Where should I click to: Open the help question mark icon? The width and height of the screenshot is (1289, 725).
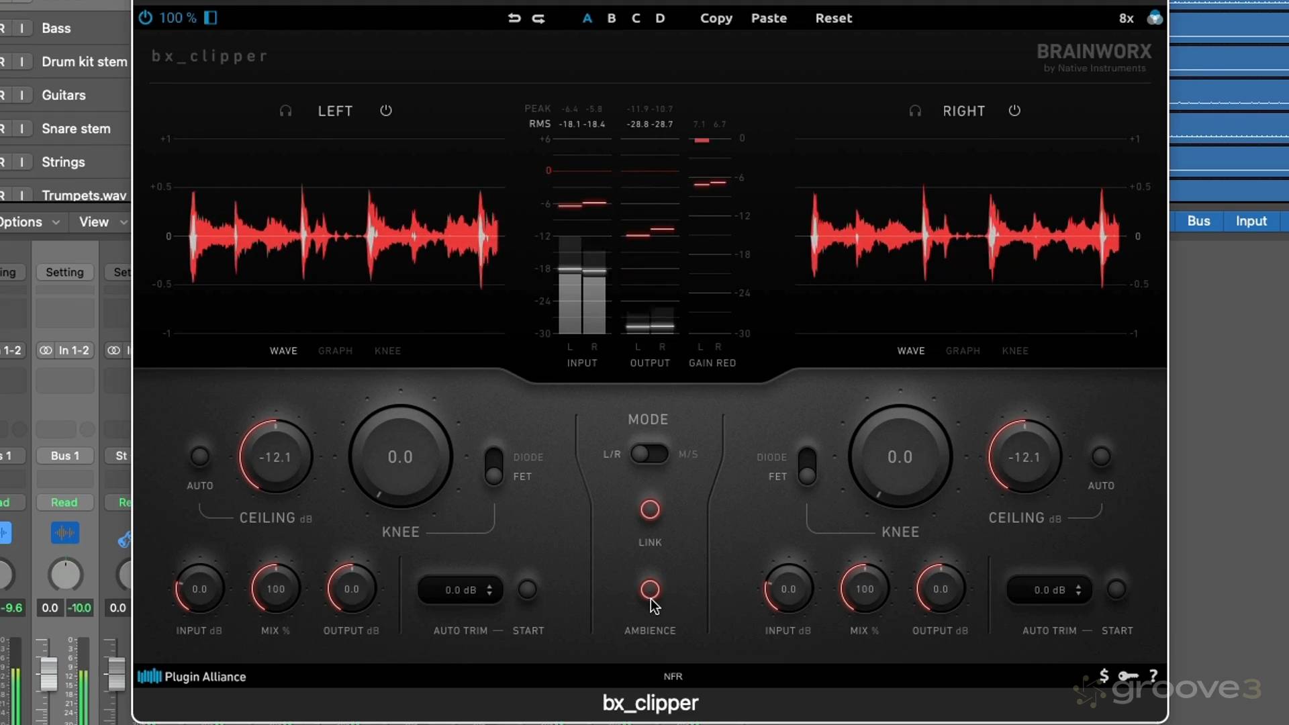point(1153,676)
